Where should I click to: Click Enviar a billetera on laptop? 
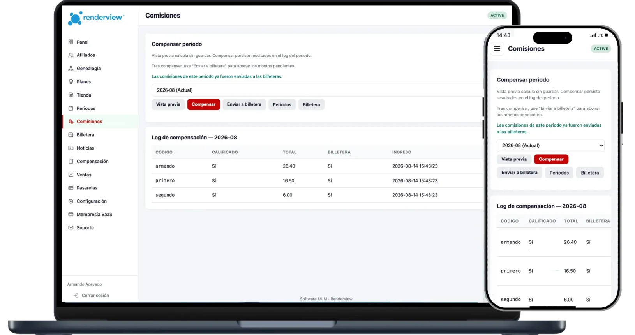244,104
